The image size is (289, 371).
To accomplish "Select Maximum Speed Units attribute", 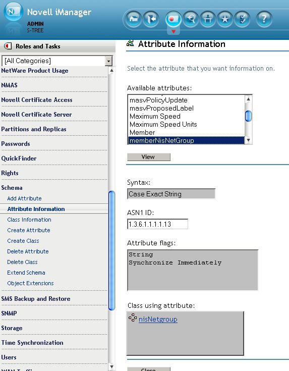I will point(186,125).
